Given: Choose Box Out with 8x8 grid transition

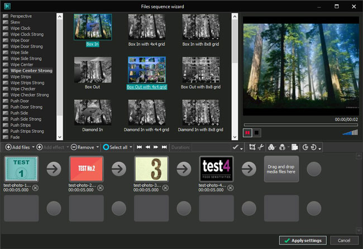Looking at the screenshot, I should click(200, 70).
